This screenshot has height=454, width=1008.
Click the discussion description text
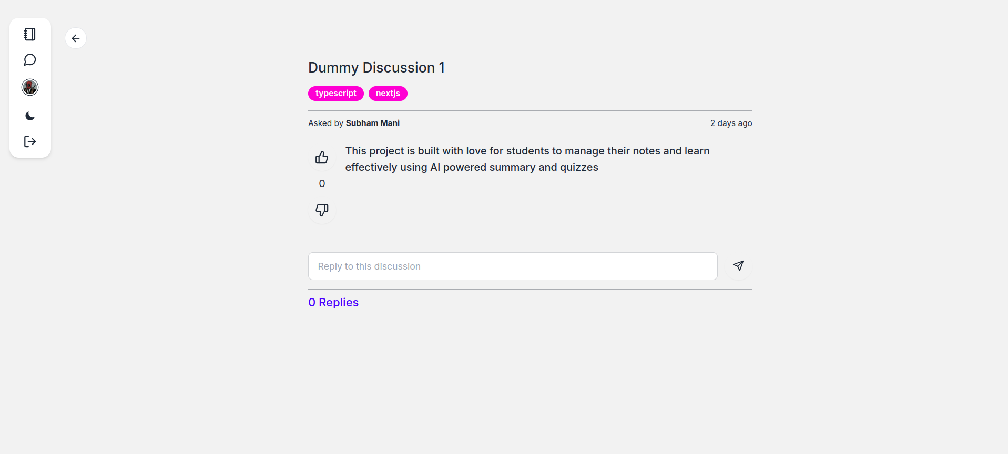[x=527, y=159]
